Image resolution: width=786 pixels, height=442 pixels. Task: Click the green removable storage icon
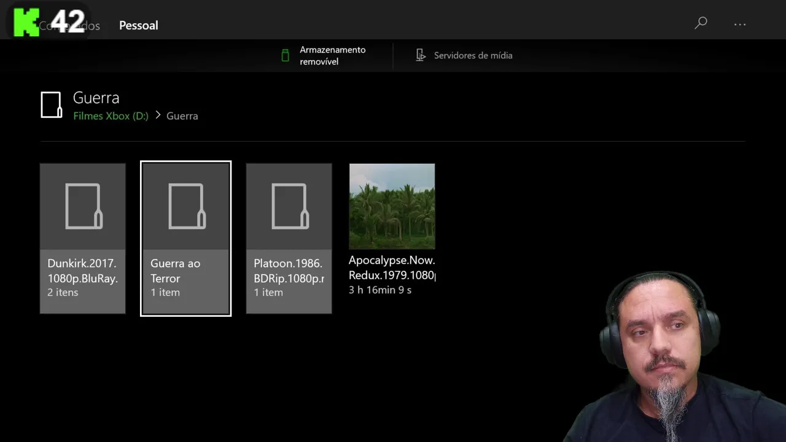[x=285, y=55]
